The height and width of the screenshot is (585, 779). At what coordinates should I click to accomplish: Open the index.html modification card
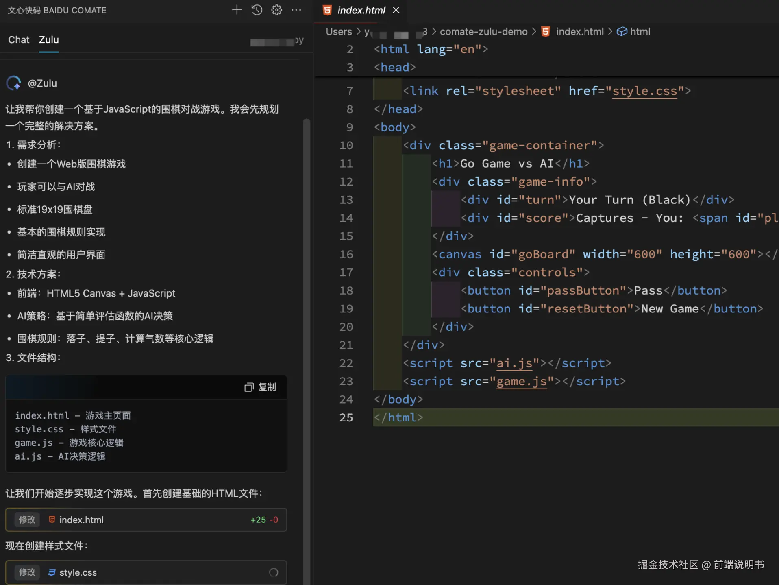point(146,520)
